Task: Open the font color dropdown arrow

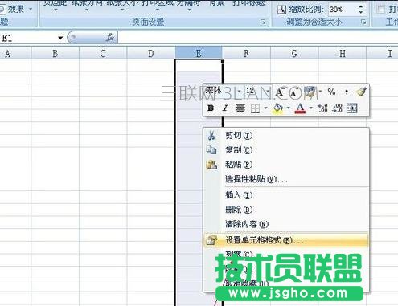Action: click(311, 108)
